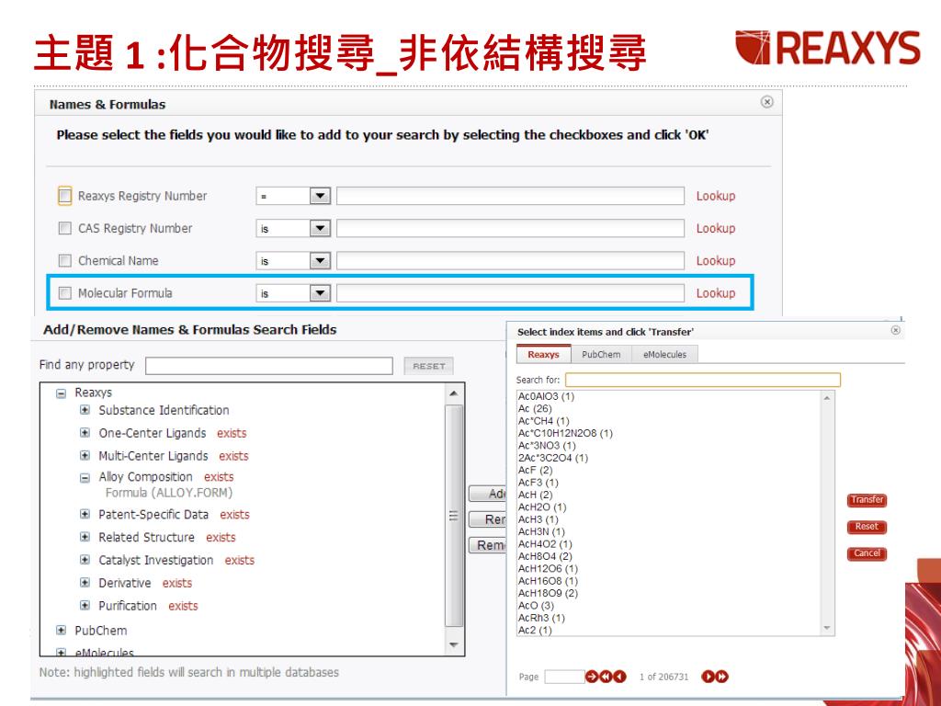The height and width of the screenshot is (706, 941).
Task: Click the CAS Registry Number value field
Action: click(x=510, y=228)
